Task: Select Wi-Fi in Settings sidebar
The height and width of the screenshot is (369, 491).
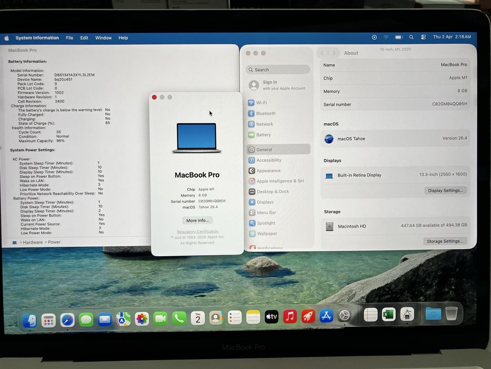Action: tap(278, 103)
